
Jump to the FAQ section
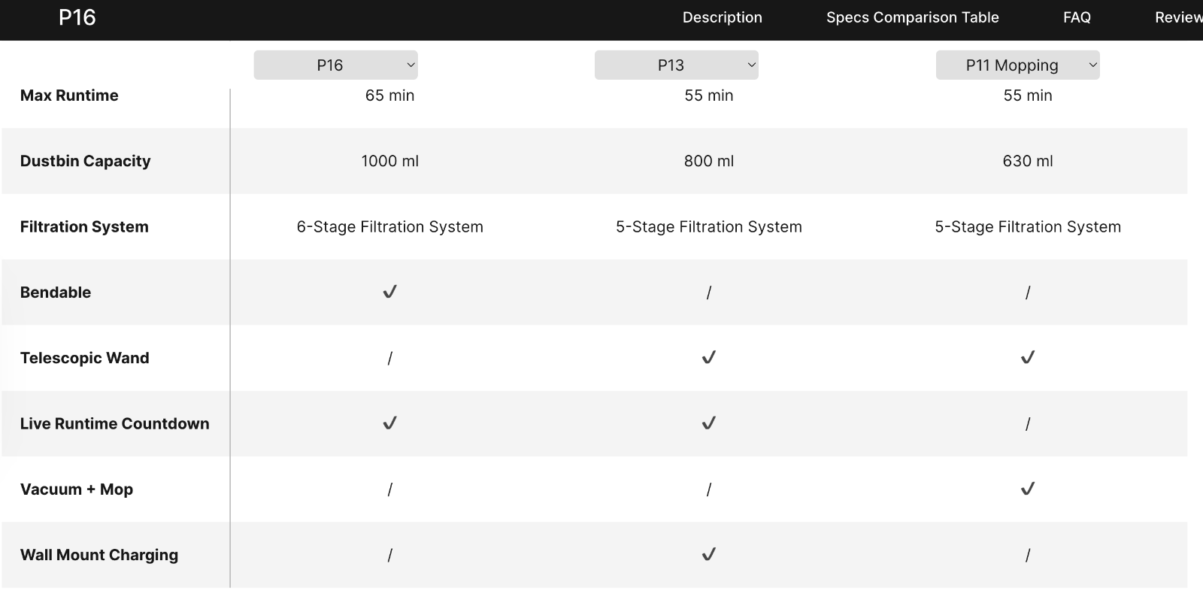(x=1077, y=17)
